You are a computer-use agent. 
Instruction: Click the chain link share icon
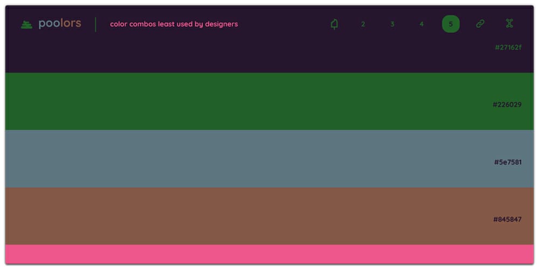coord(480,24)
